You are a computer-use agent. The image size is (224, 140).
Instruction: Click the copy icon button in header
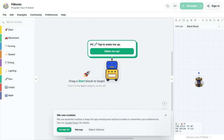click(x=167, y=6)
